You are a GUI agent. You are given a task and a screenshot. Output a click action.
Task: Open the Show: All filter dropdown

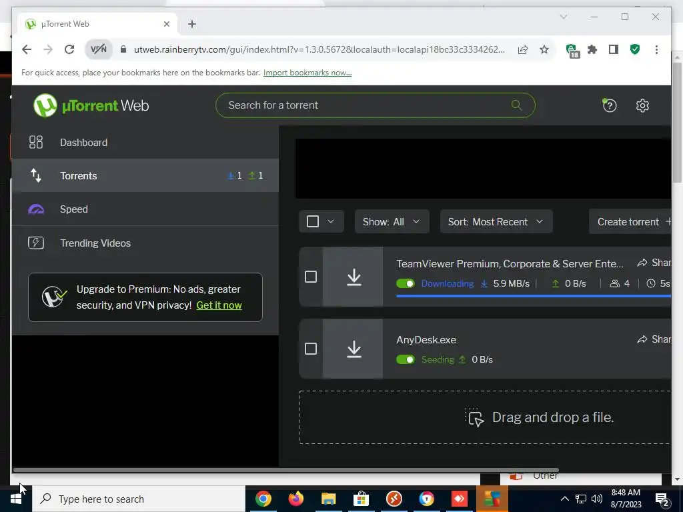click(392, 221)
